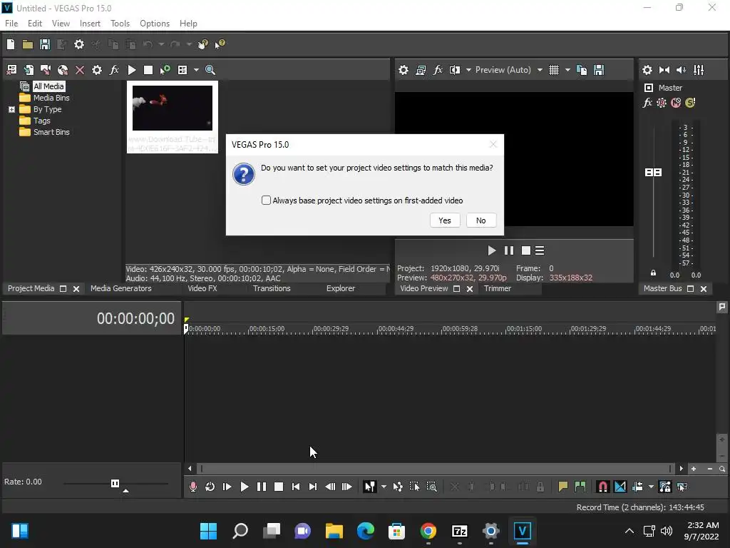730x548 pixels.
Task: Click timeline Stop button in transport
Action: 279,487
